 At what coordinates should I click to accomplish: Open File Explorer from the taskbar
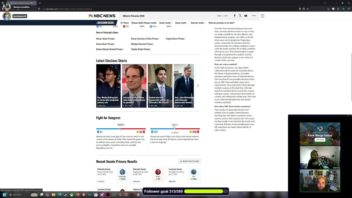[53, 195]
